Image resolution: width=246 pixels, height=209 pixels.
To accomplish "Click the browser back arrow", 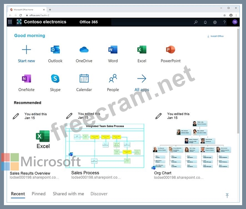I will (10, 15).
